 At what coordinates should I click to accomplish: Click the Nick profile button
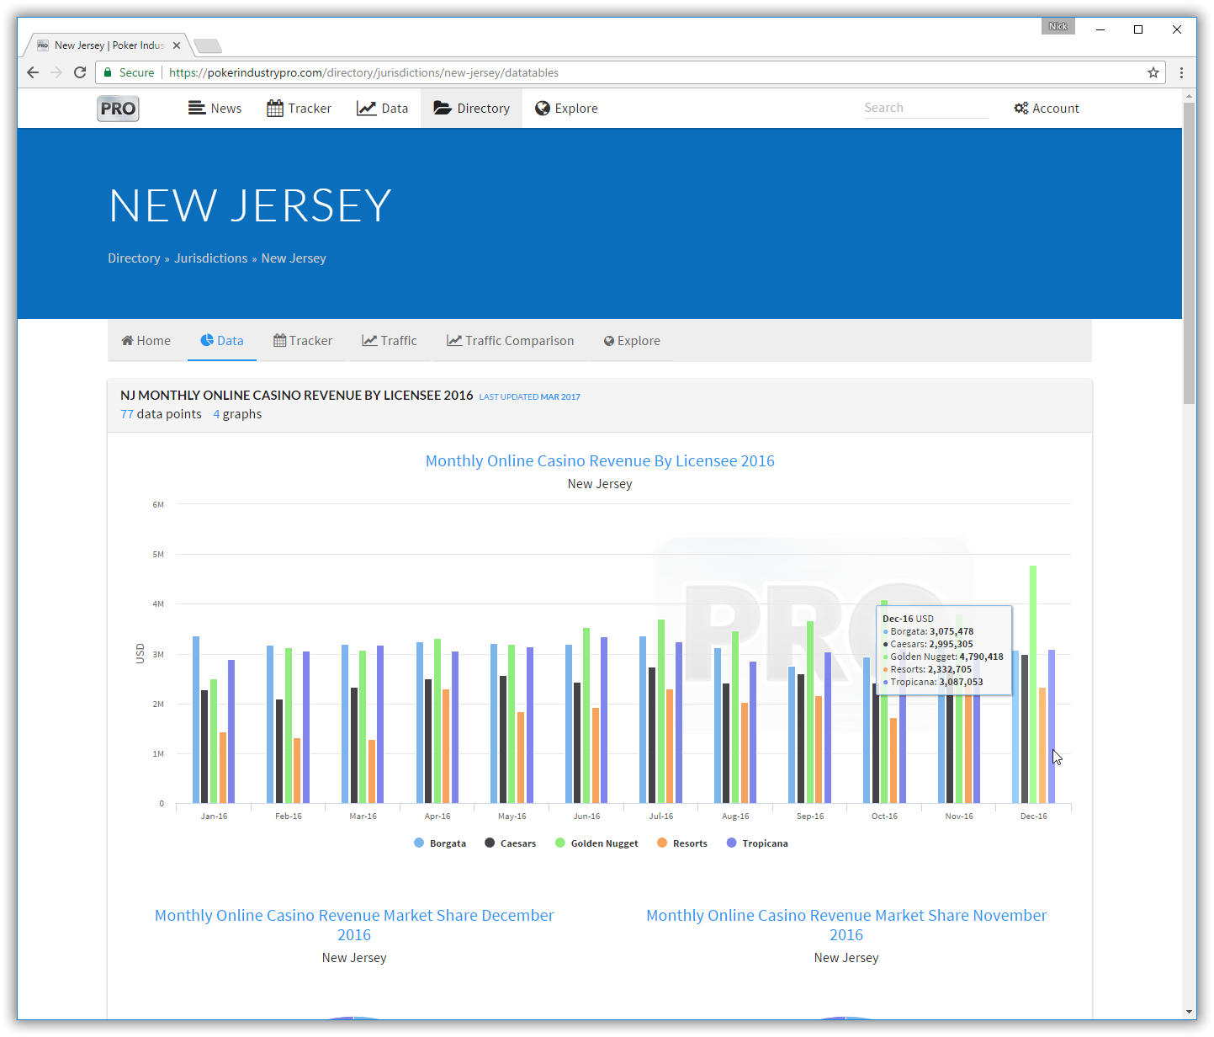click(x=1058, y=26)
